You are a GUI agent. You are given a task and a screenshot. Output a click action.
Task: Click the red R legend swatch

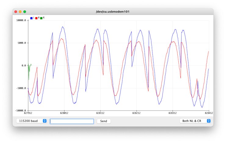[36, 18]
